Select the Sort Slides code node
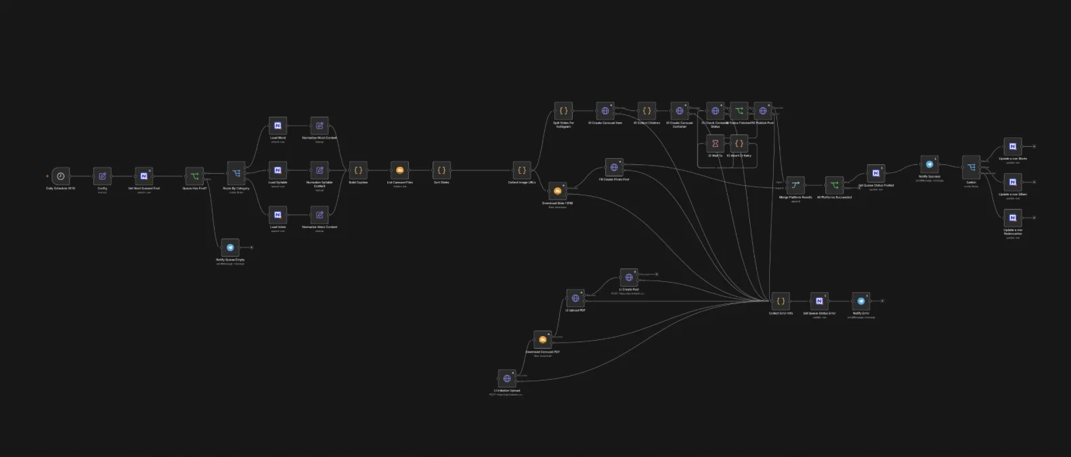The image size is (1071, 457). pos(441,170)
